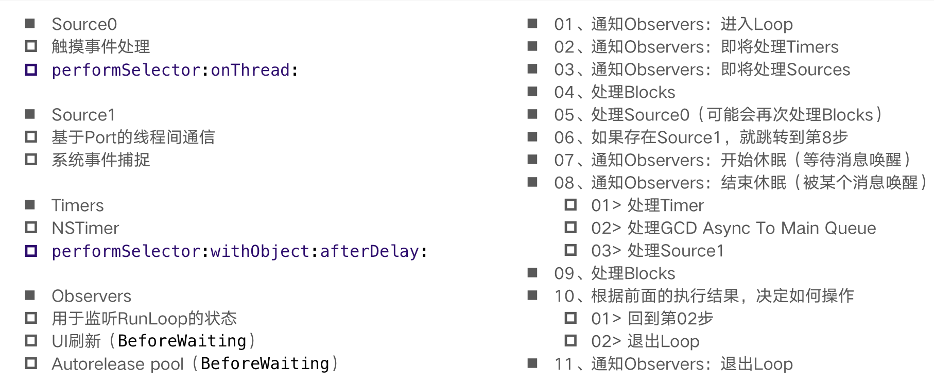Image resolution: width=934 pixels, height=383 pixels.
Task: Click the 06、如果存在Source1 step text
Action: (x=700, y=137)
